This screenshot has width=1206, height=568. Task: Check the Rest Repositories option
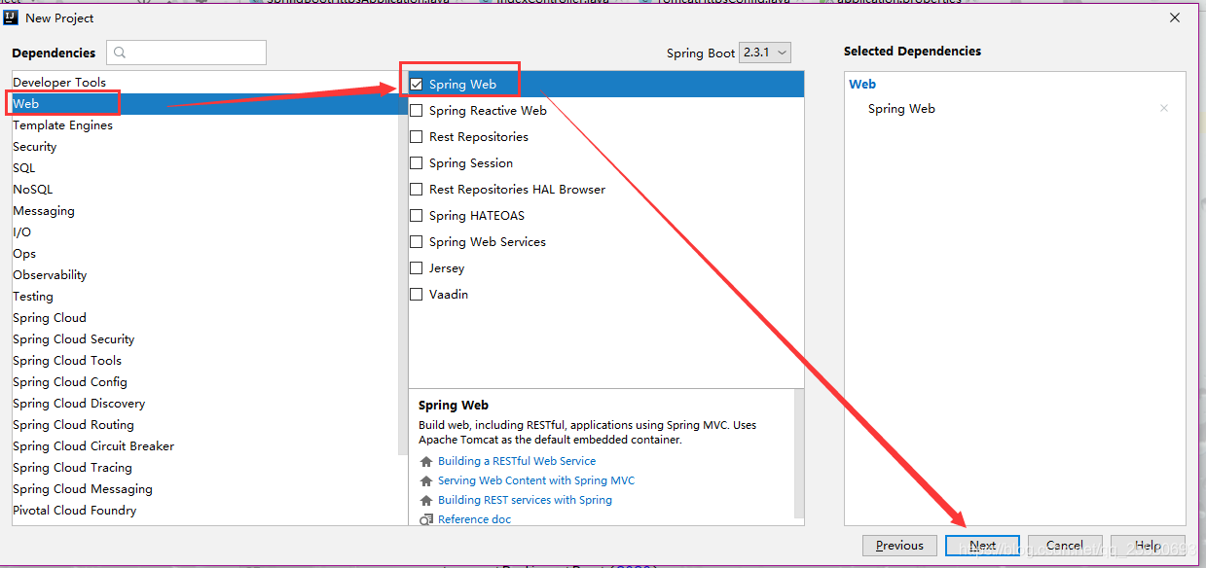pos(417,137)
